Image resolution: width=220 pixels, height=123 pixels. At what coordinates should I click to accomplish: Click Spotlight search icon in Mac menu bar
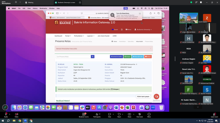click(149, 8)
